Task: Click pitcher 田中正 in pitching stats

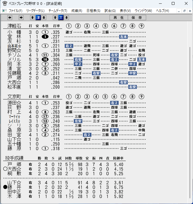Action: pyautogui.click(x=14, y=192)
